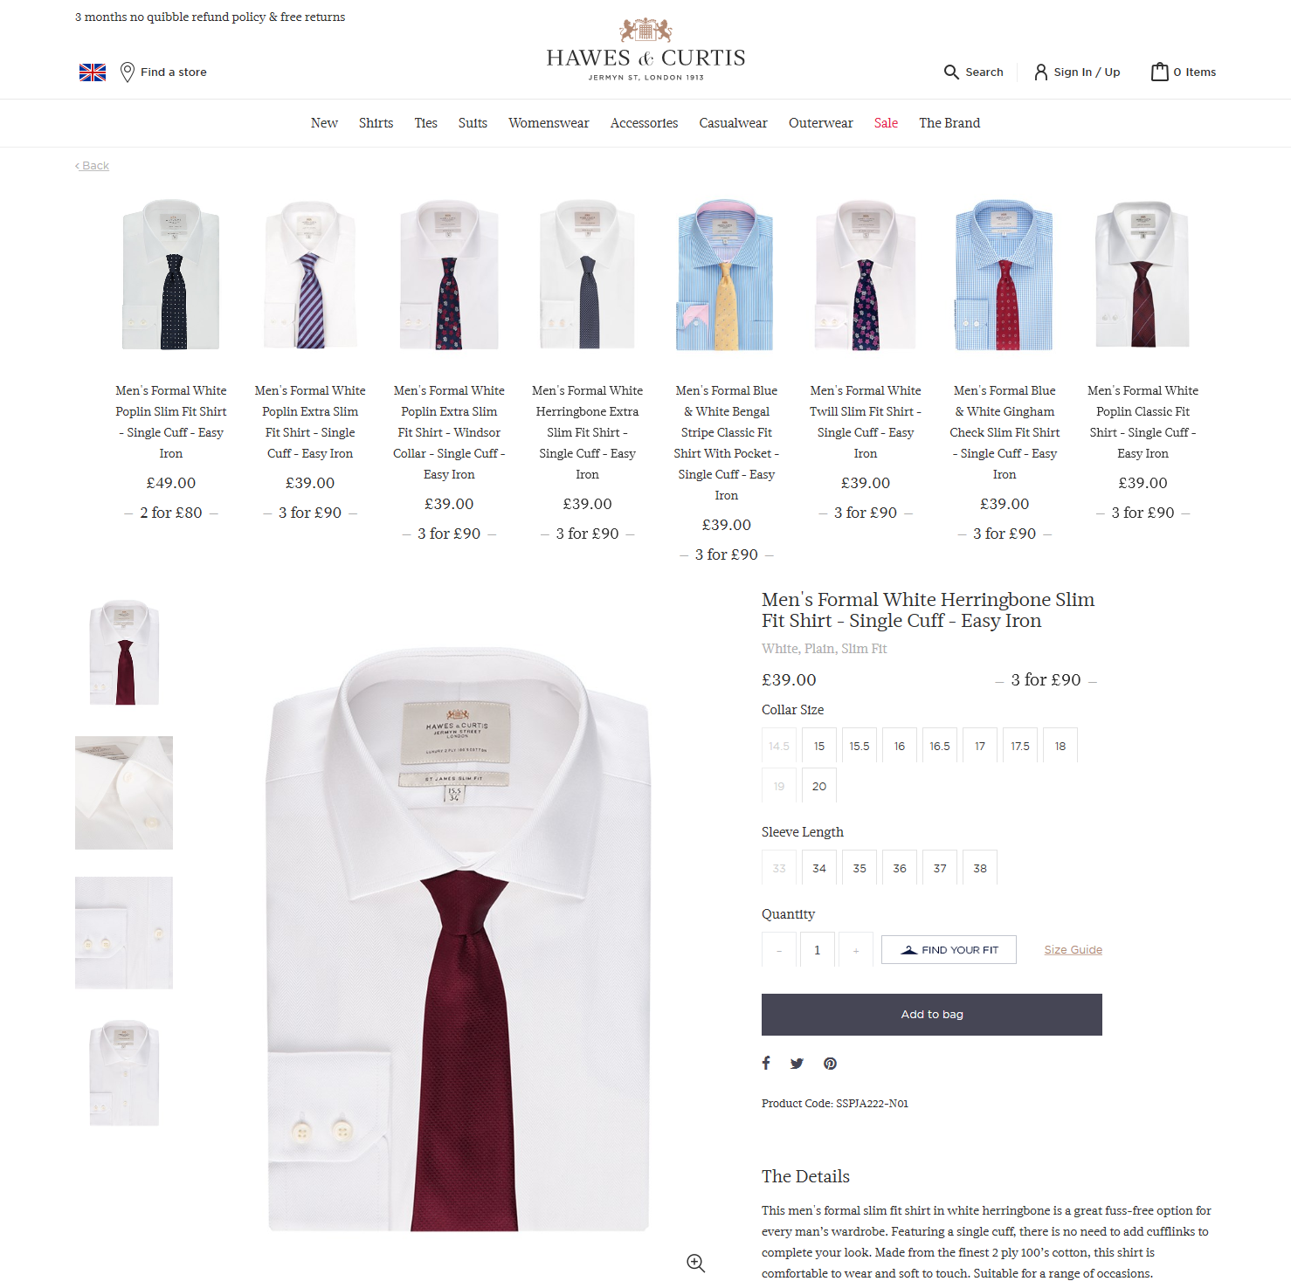Click the Sign In / Up person icon

pyautogui.click(x=1040, y=72)
